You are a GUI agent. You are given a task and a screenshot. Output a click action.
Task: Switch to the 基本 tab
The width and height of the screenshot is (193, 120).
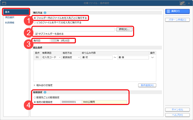[x=16, y=12]
